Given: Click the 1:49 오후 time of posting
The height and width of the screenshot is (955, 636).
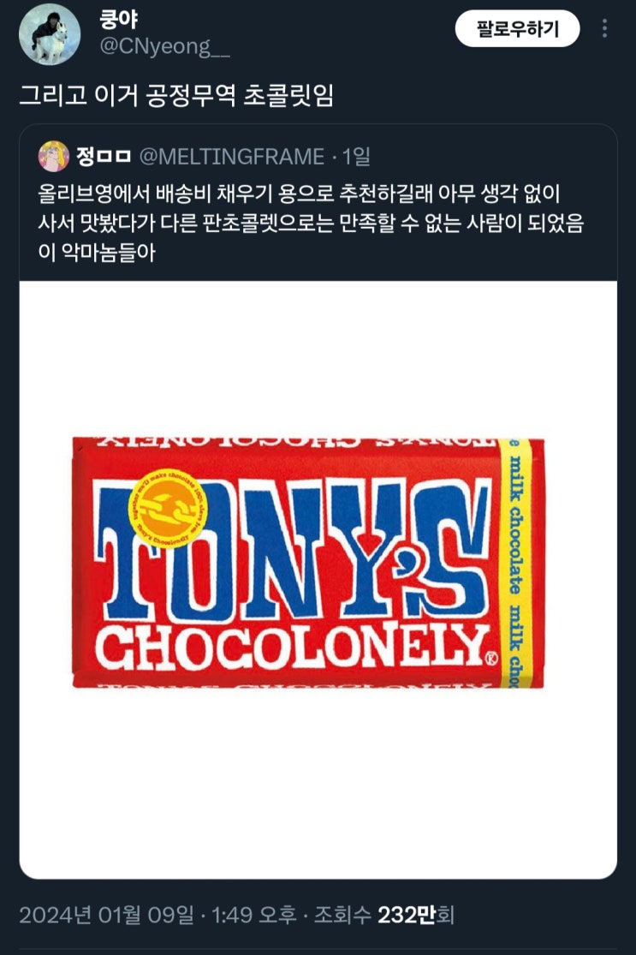Looking at the screenshot, I should point(253,915).
